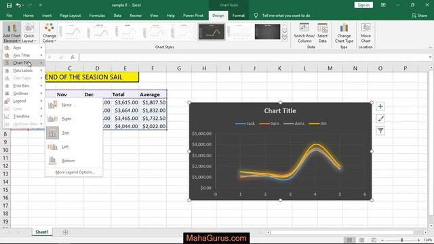Expand the Axis Titles submenu

(24, 56)
